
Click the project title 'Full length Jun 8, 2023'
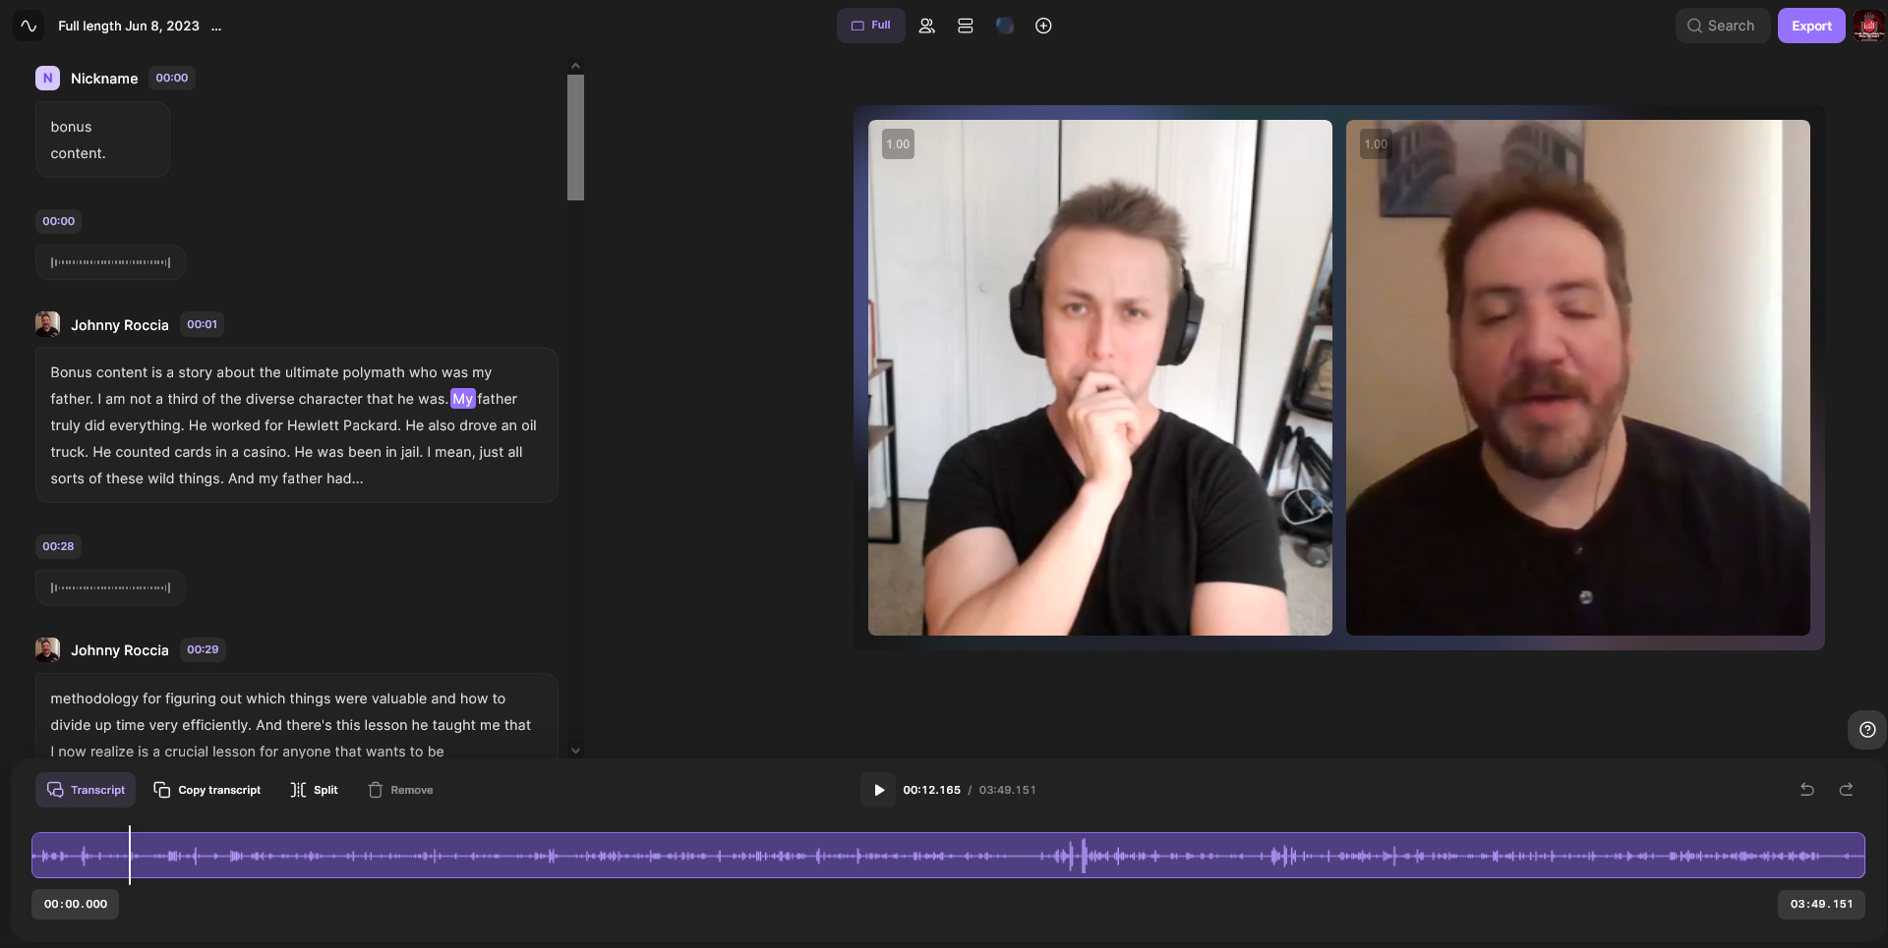[x=128, y=27]
